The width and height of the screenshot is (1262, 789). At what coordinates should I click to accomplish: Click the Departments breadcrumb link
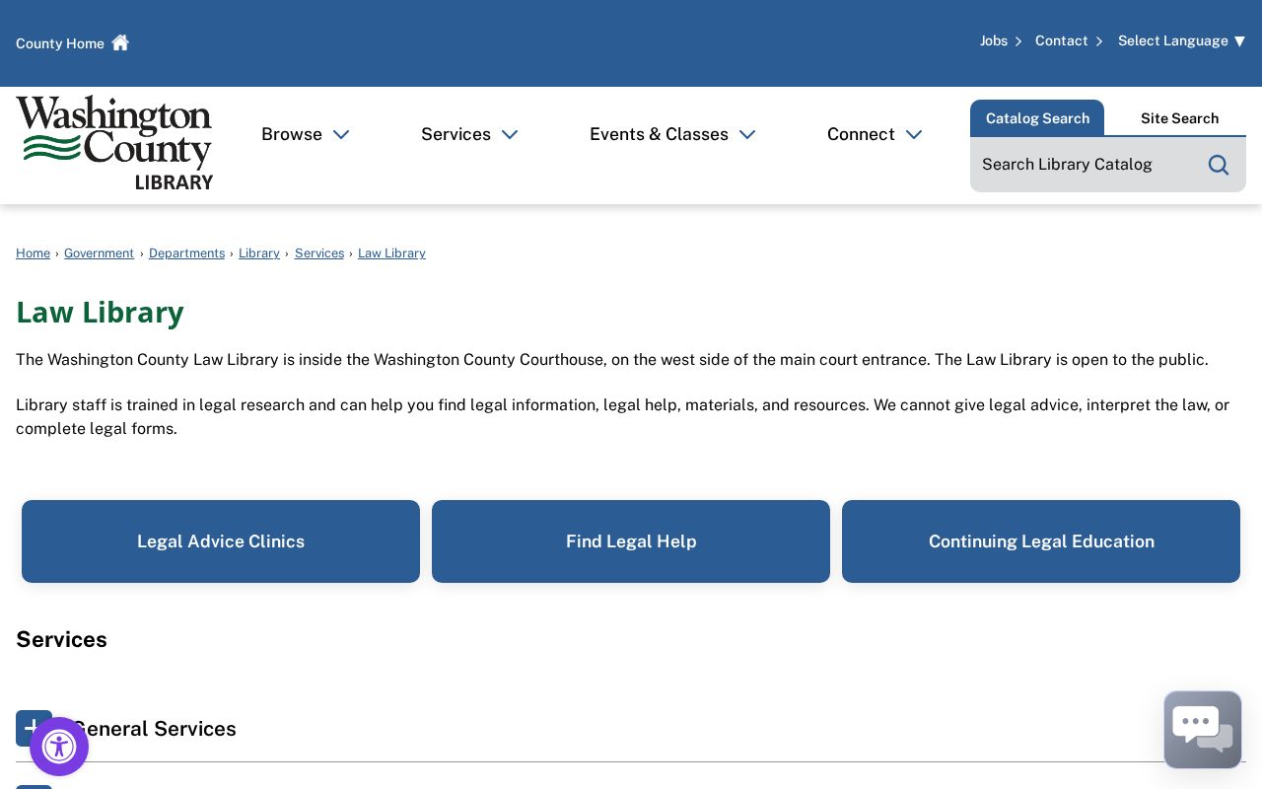coord(186,253)
